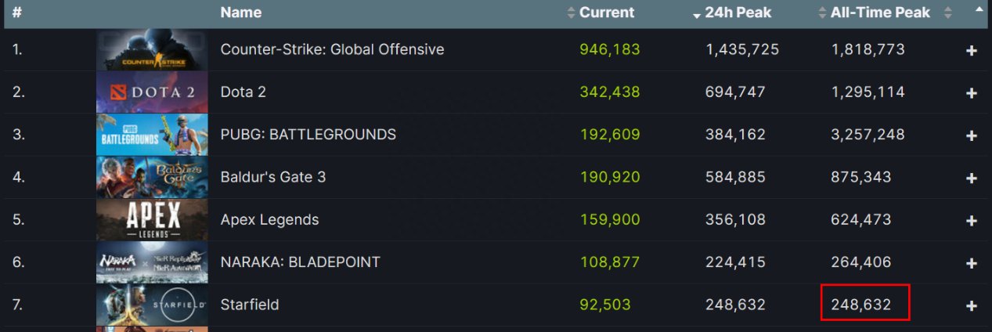The height and width of the screenshot is (332, 992).
Task: Click the Name column header
Action: click(x=241, y=13)
